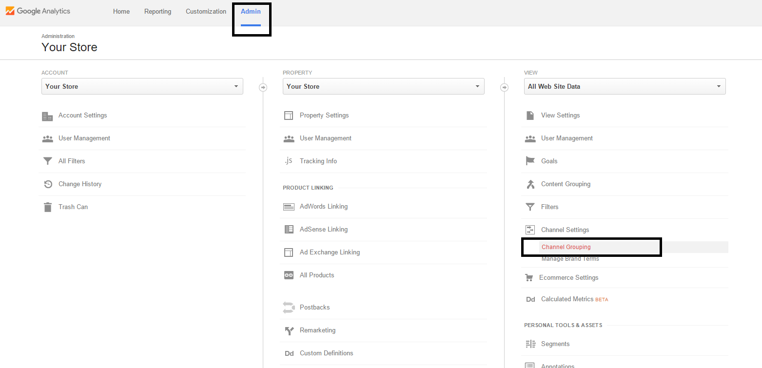762x368 pixels.
Task: Open the Calculated Metrics BETA link
Action: point(574,299)
